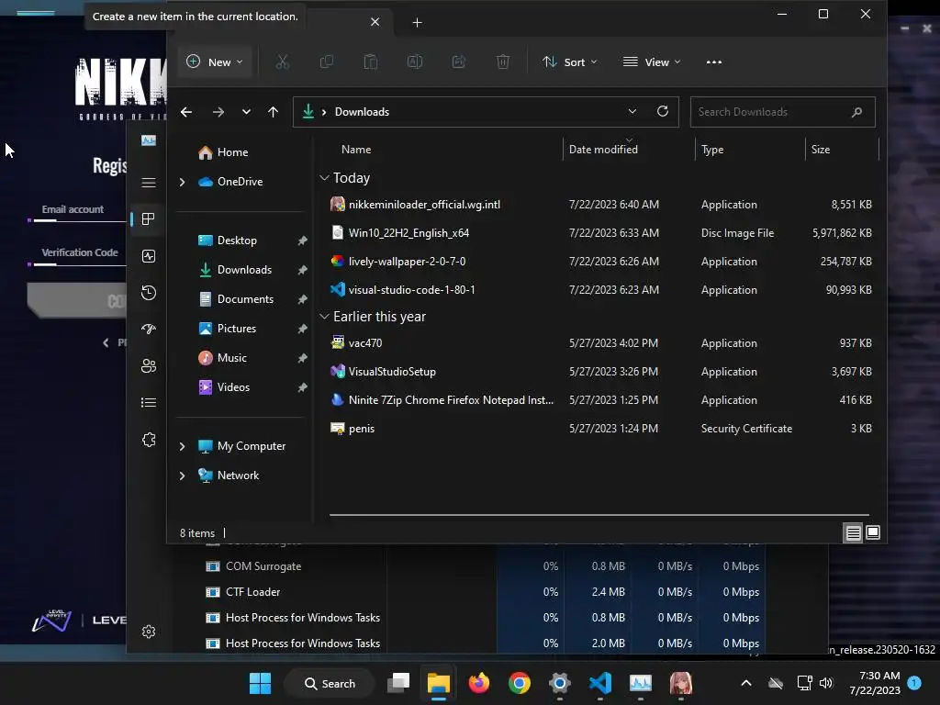Open Task Manager App history icon
The height and width of the screenshot is (705, 940).
coord(149,293)
